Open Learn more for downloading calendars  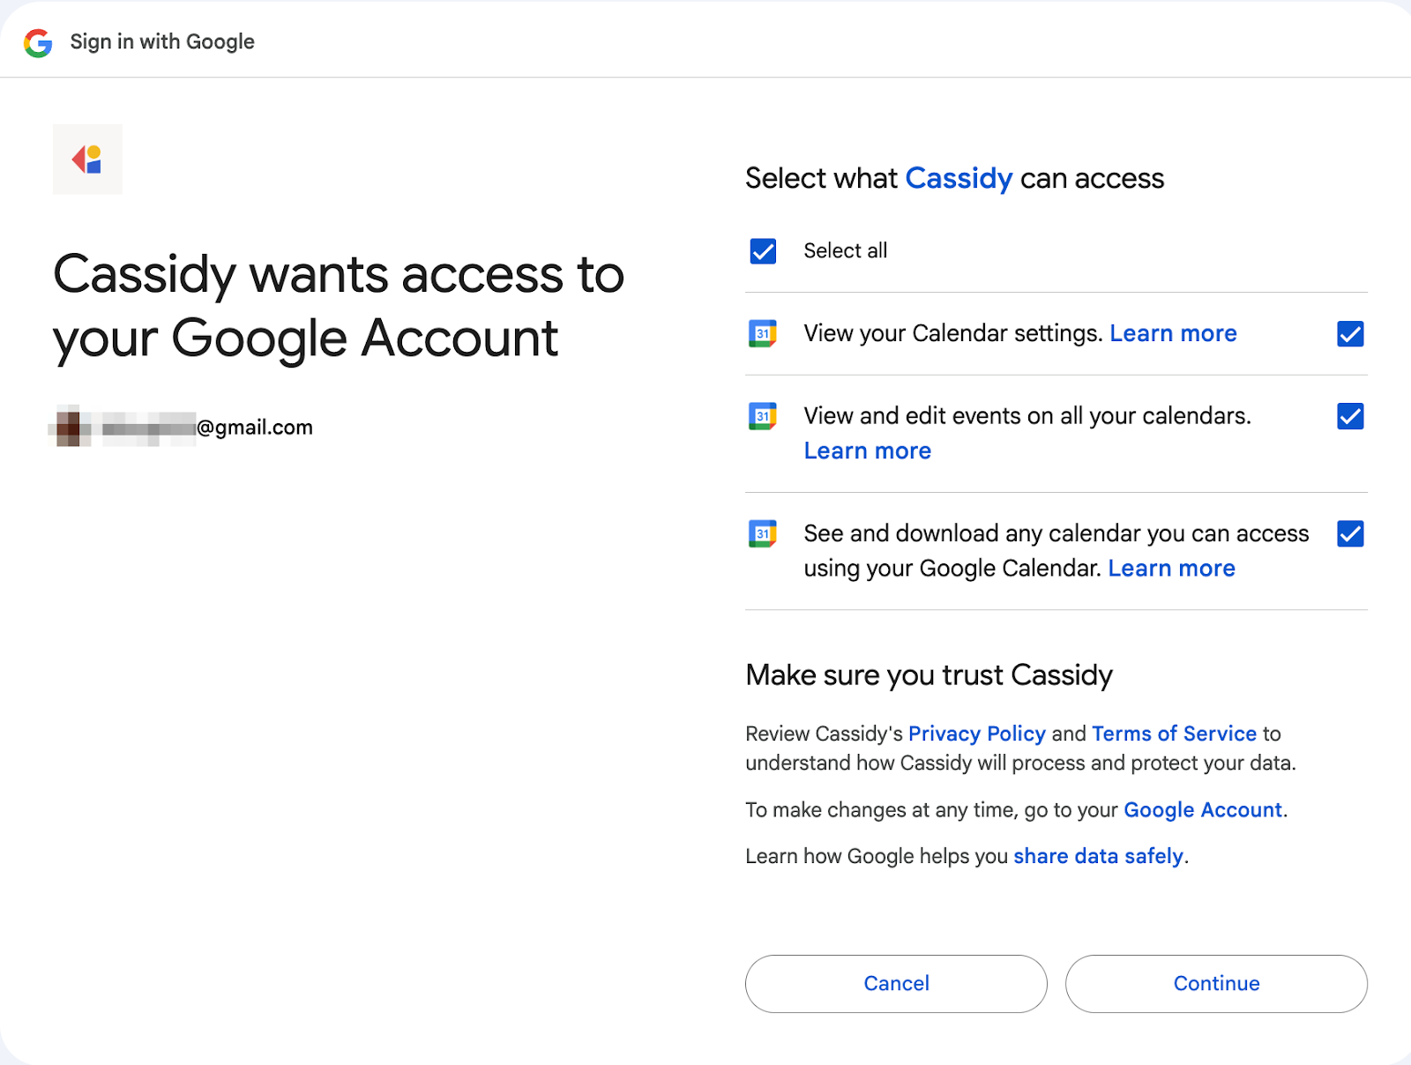pos(1171,568)
